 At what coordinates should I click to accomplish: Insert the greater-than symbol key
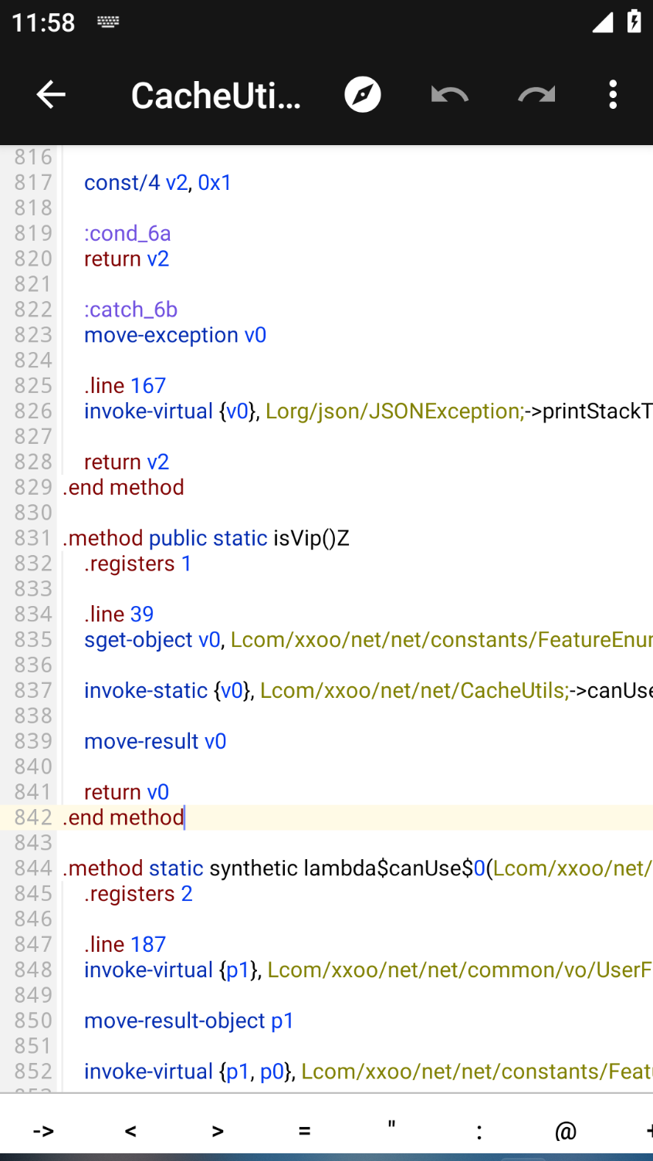[x=218, y=1132]
